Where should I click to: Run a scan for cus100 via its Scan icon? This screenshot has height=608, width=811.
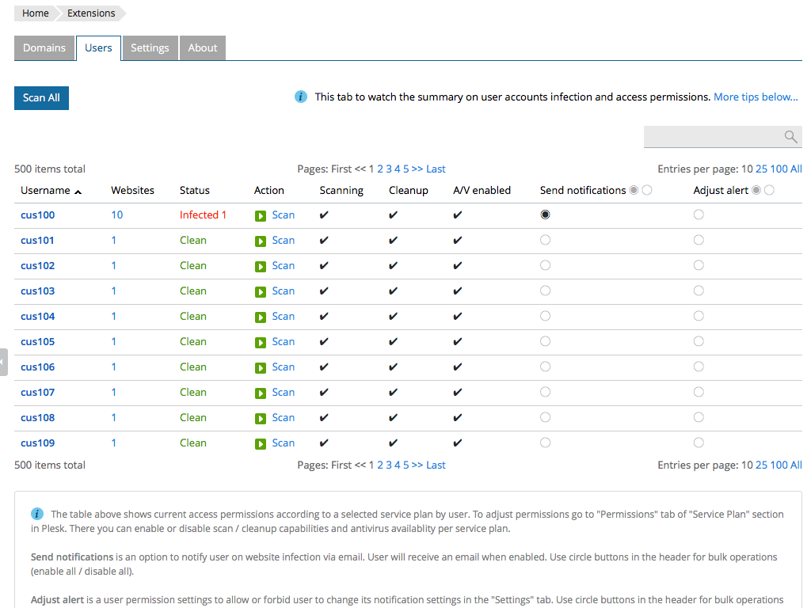(x=261, y=215)
